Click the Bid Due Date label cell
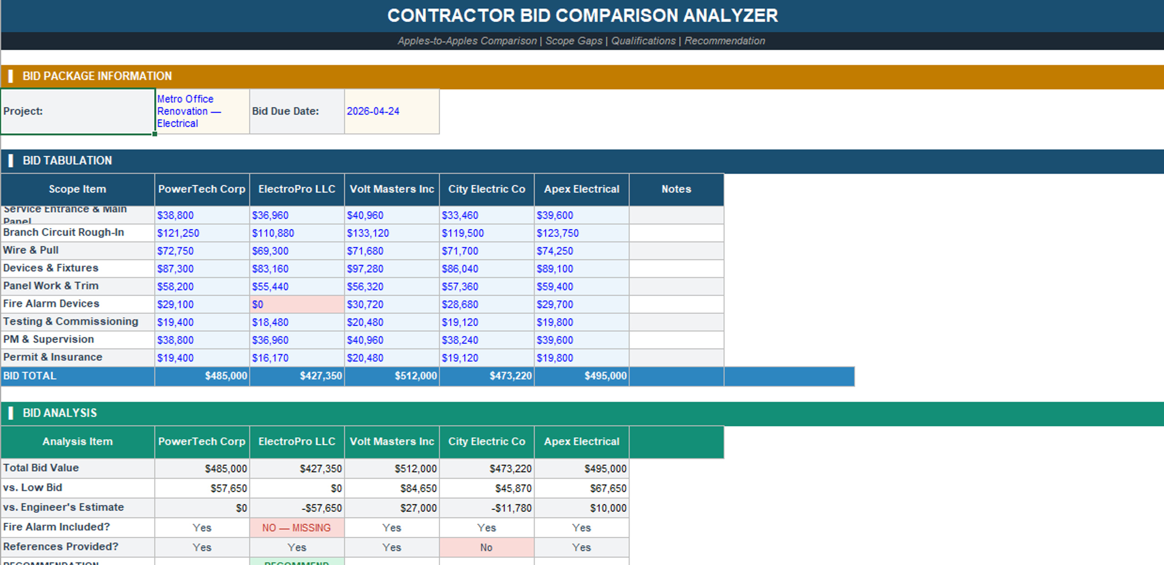The height and width of the screenshot is (565, 1164). [297, 111]
